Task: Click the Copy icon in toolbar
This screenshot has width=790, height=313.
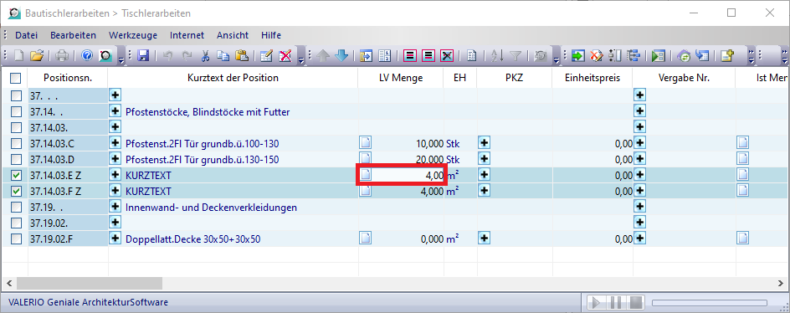Action: 223,56
